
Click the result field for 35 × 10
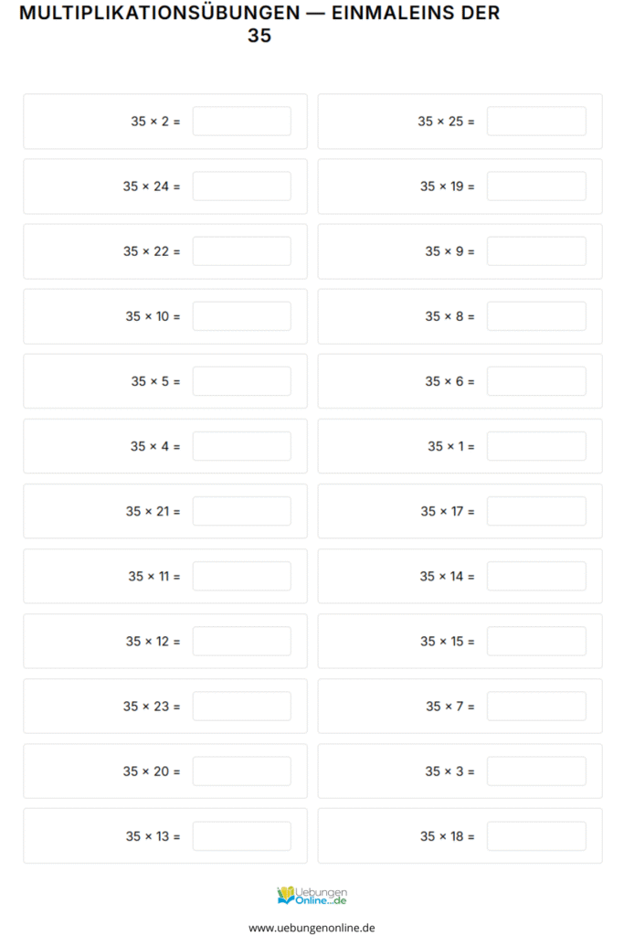241,316
